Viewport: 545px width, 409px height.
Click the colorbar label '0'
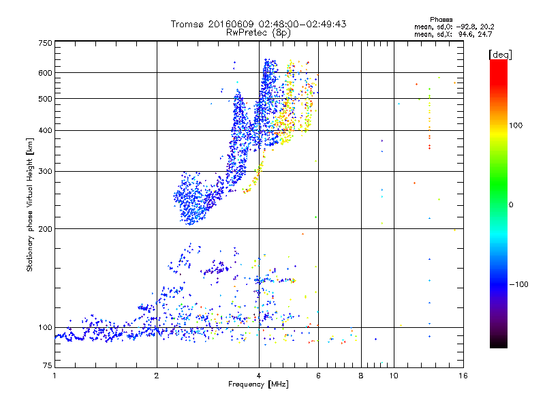[x=511, y=205]
